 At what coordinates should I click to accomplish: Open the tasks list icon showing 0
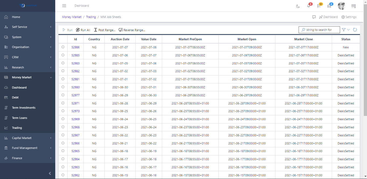319,6
